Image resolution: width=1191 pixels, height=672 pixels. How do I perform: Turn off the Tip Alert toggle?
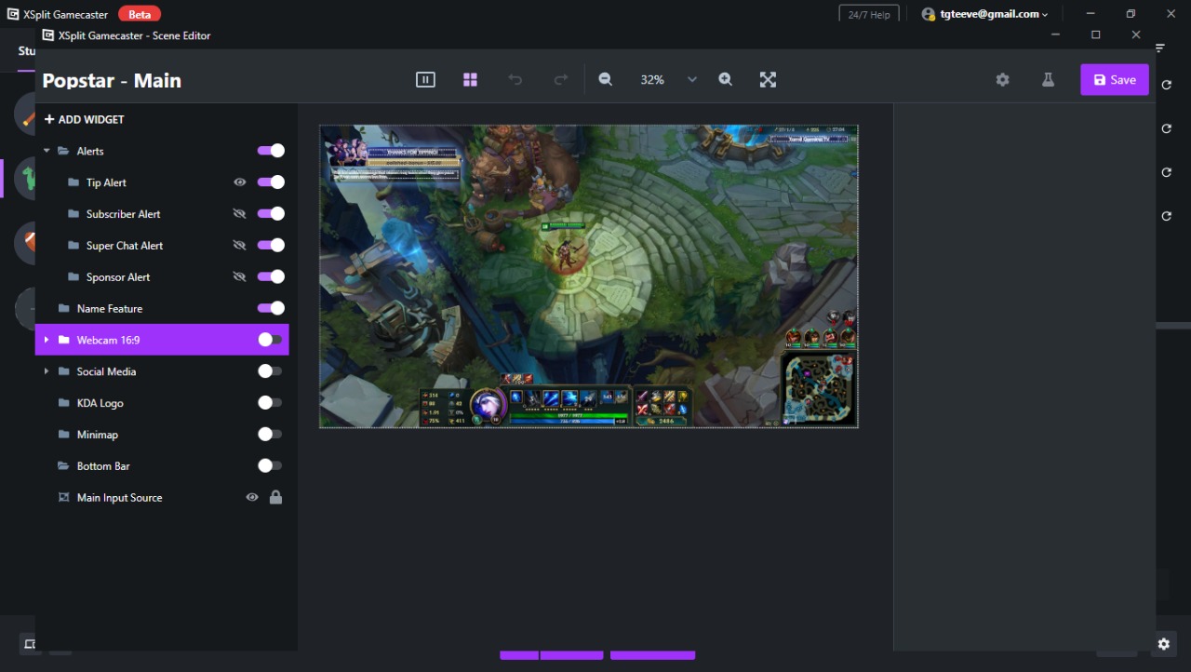coord(271,182)
